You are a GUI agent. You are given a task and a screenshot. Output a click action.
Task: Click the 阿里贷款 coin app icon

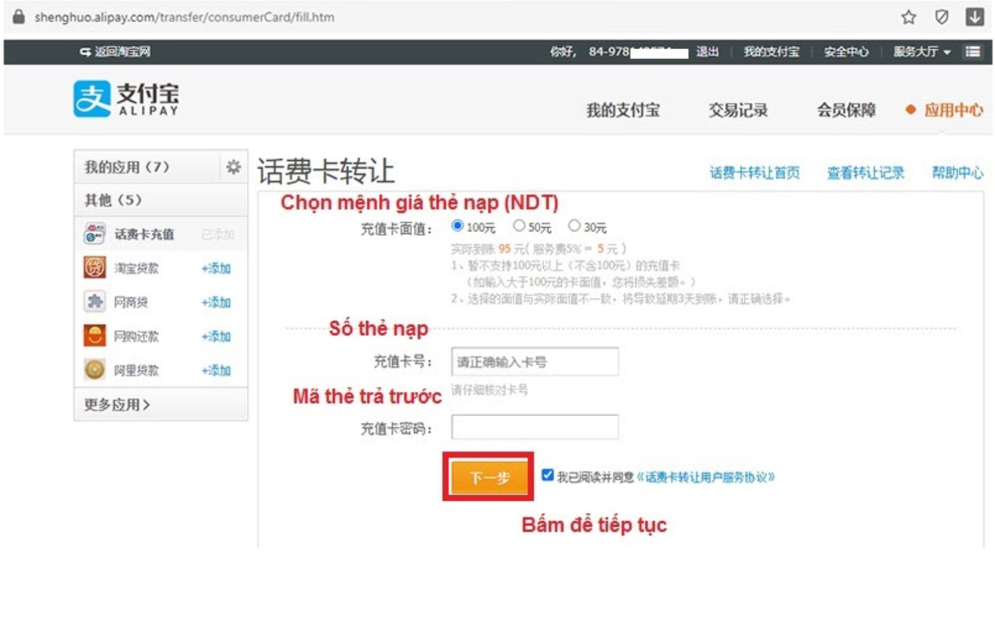pyautogui.click(x=95, y=370)
